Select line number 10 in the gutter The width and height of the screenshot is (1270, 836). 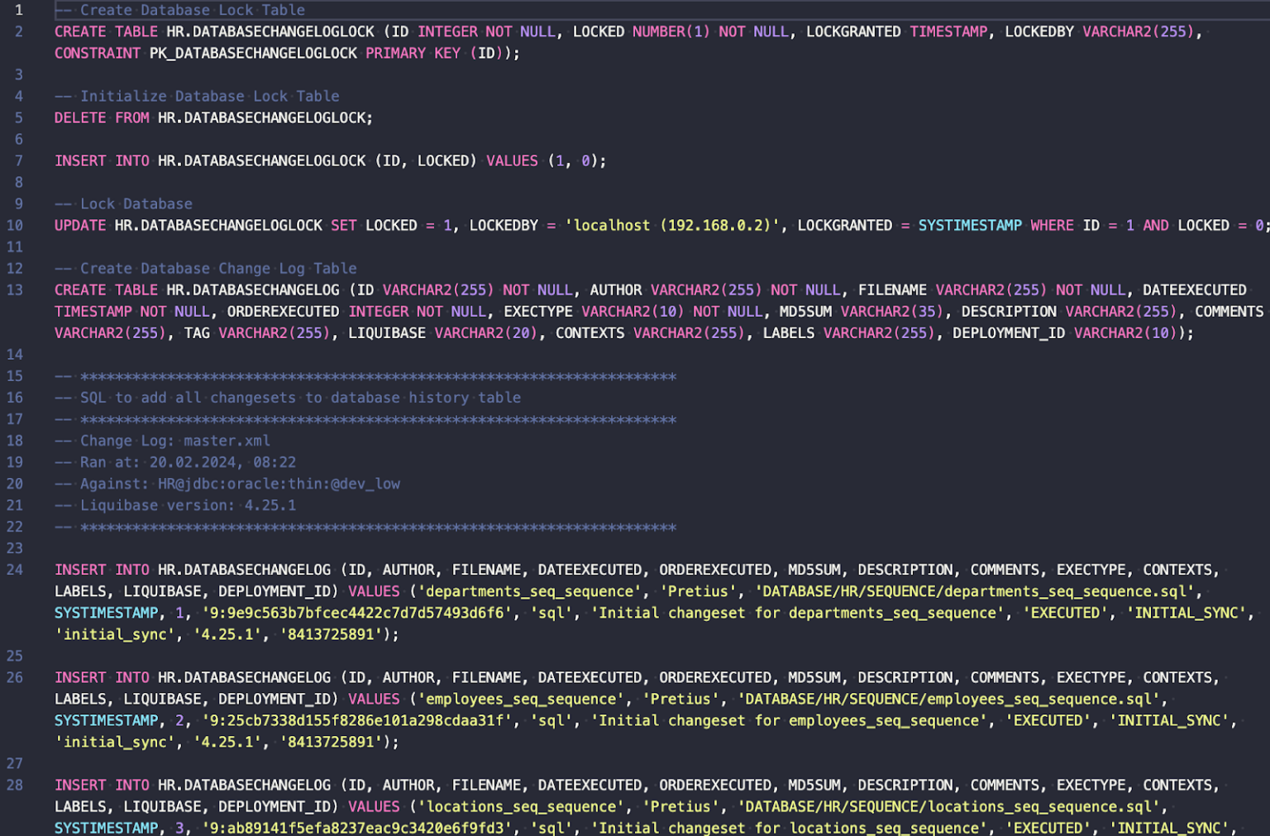point(15,226)
